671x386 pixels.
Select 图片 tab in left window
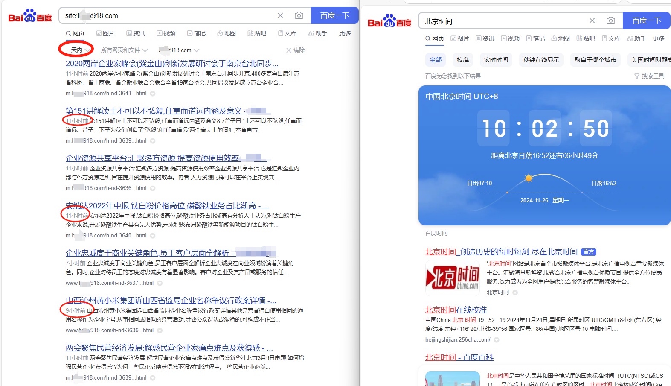105,33
